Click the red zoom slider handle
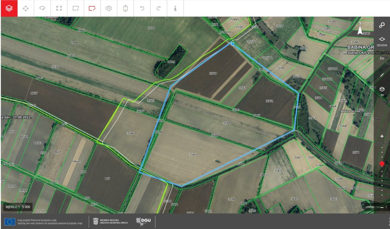The height and width of the screenshot is (229, 390). 382,164
